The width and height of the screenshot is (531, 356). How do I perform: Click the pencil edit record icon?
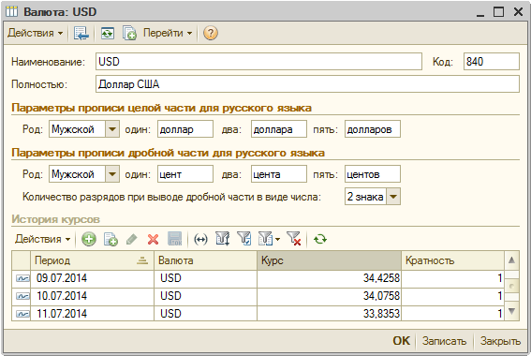[x=131, y=239]
